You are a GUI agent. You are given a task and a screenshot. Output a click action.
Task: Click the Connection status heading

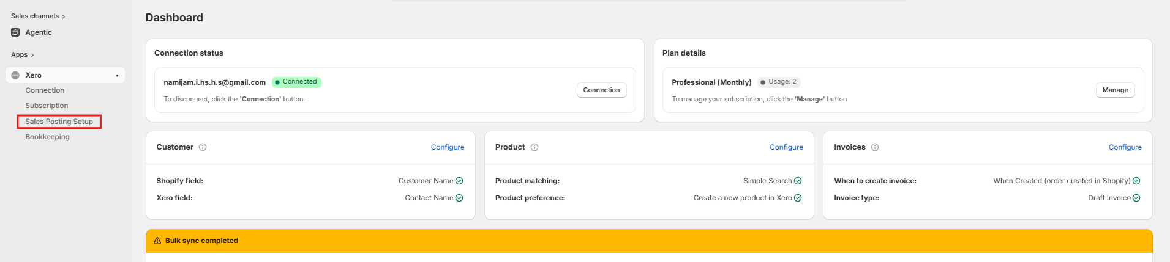[x=189, y=53]
